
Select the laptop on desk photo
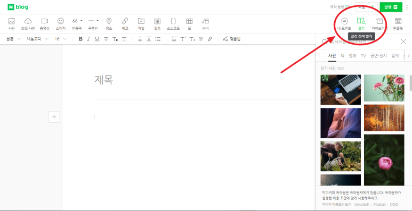click(x=341, y=90)
